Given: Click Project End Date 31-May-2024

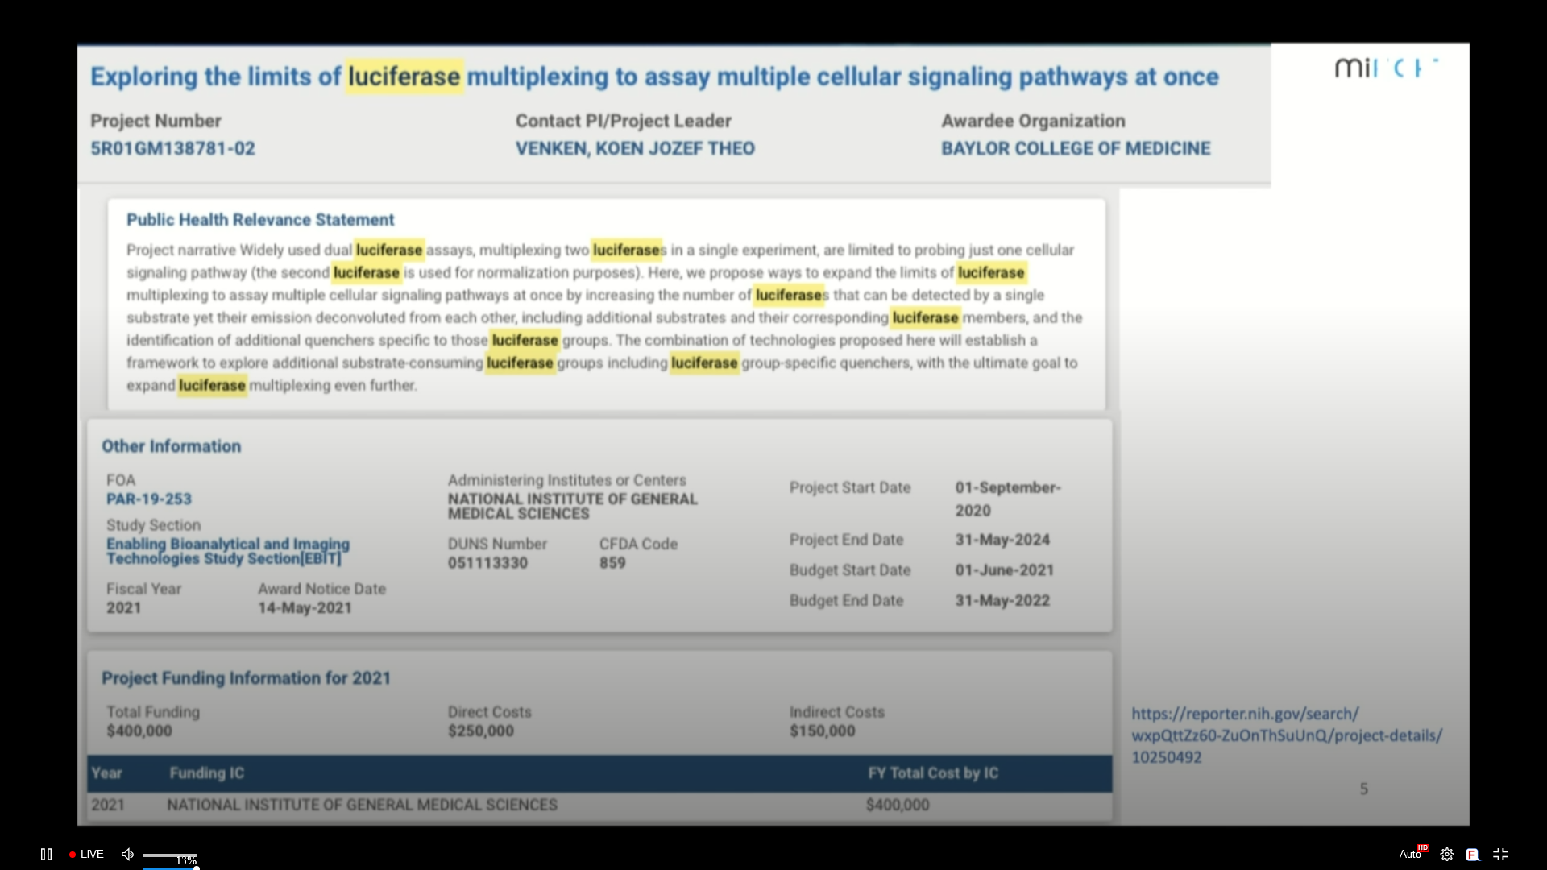Looking at the screenshot, I should coord(1002,540).
